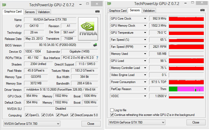The image size is (209, 130).
Task: Open the GPU selector dropdown in left window
Action: coord(52,123)
